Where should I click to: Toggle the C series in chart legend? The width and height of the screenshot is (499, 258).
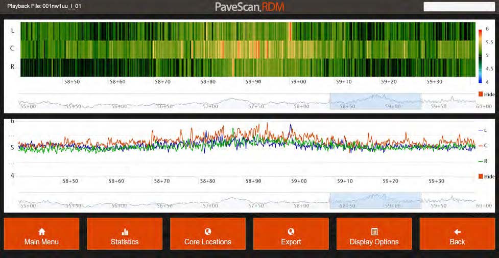coord(483,146)
